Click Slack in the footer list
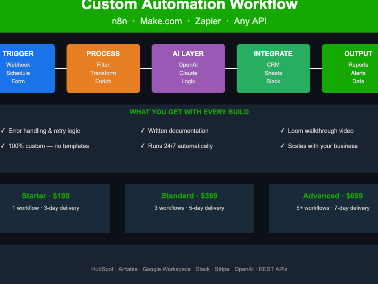Viewport: 378px width, 284px height. tap(203, 269)
